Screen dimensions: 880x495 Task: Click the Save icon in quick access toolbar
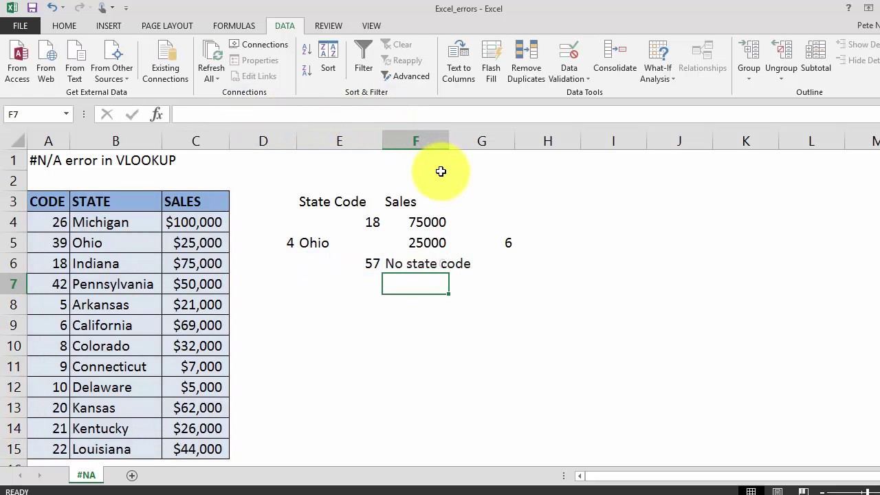tap(32, 8)
